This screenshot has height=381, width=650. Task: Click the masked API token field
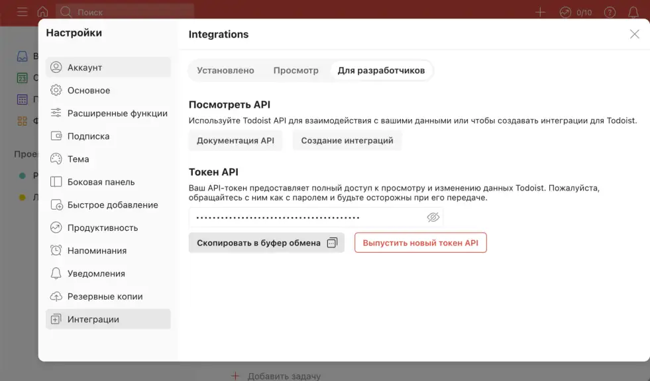pos(305,217)
